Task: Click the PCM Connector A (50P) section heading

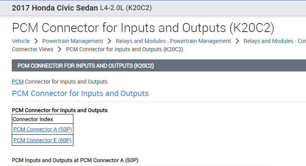Action: pos(75,160)
